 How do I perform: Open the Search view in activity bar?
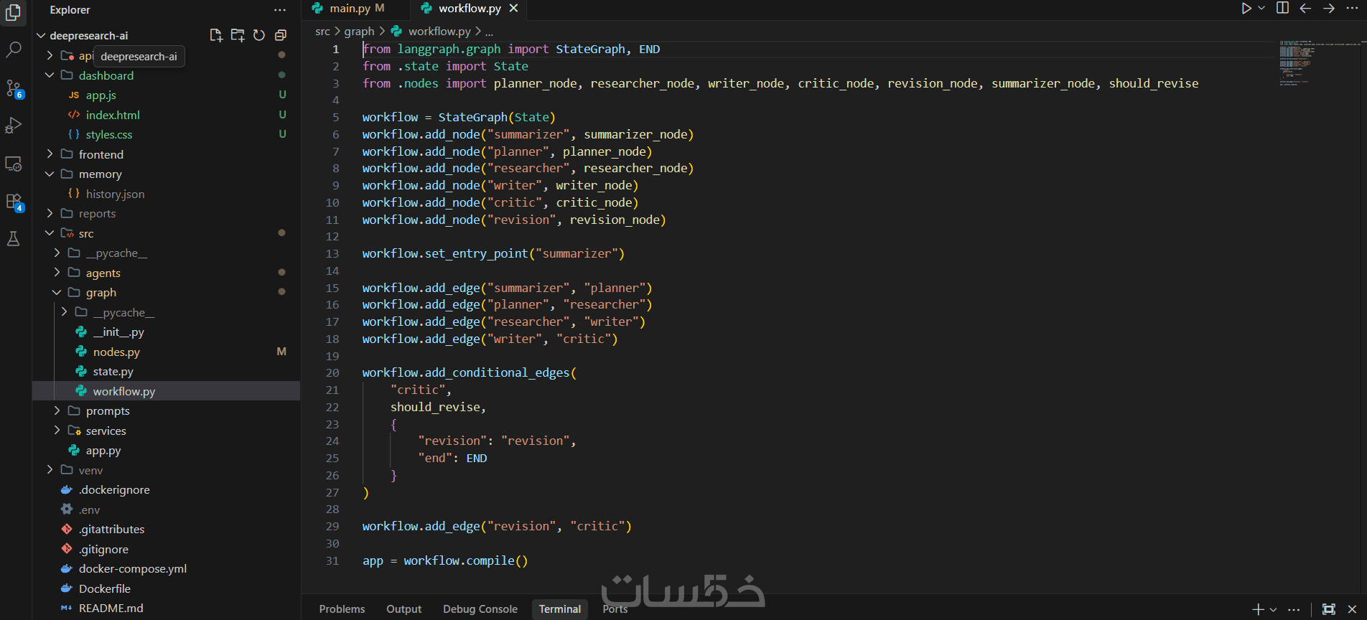tap(14, 50)
